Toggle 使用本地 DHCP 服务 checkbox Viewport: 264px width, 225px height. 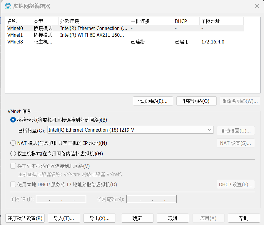13,184
